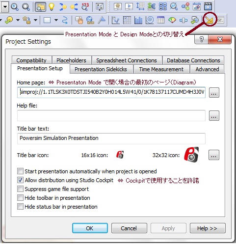
Task: Check Hide toolbar in presentation
Action: [x=20, y=198]
